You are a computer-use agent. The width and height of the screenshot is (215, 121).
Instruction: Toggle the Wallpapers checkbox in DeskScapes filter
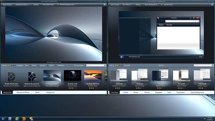(56, 65)
